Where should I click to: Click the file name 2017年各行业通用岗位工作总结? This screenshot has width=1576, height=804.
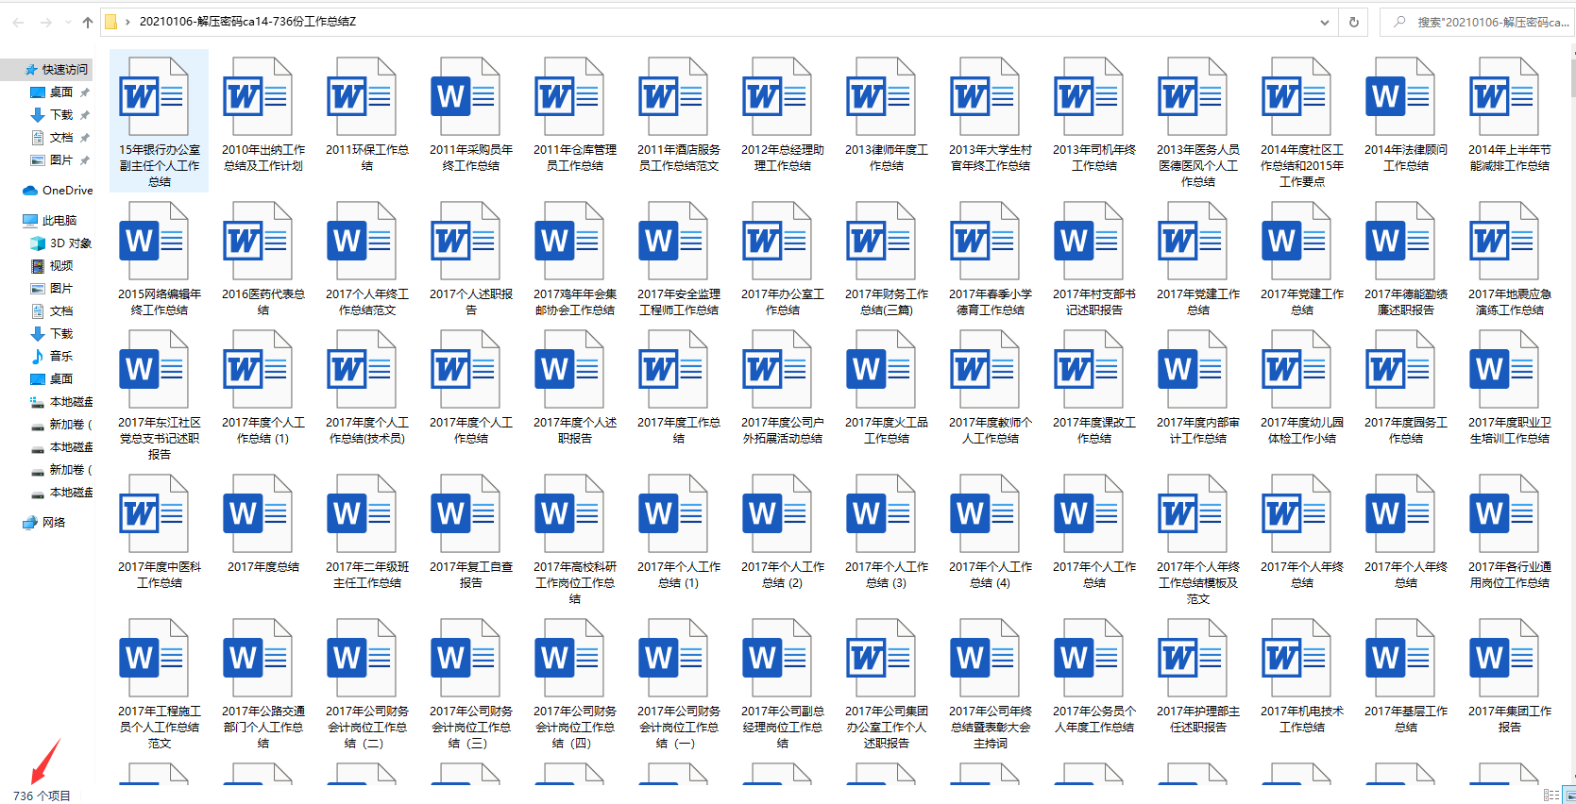[1510, 575]
